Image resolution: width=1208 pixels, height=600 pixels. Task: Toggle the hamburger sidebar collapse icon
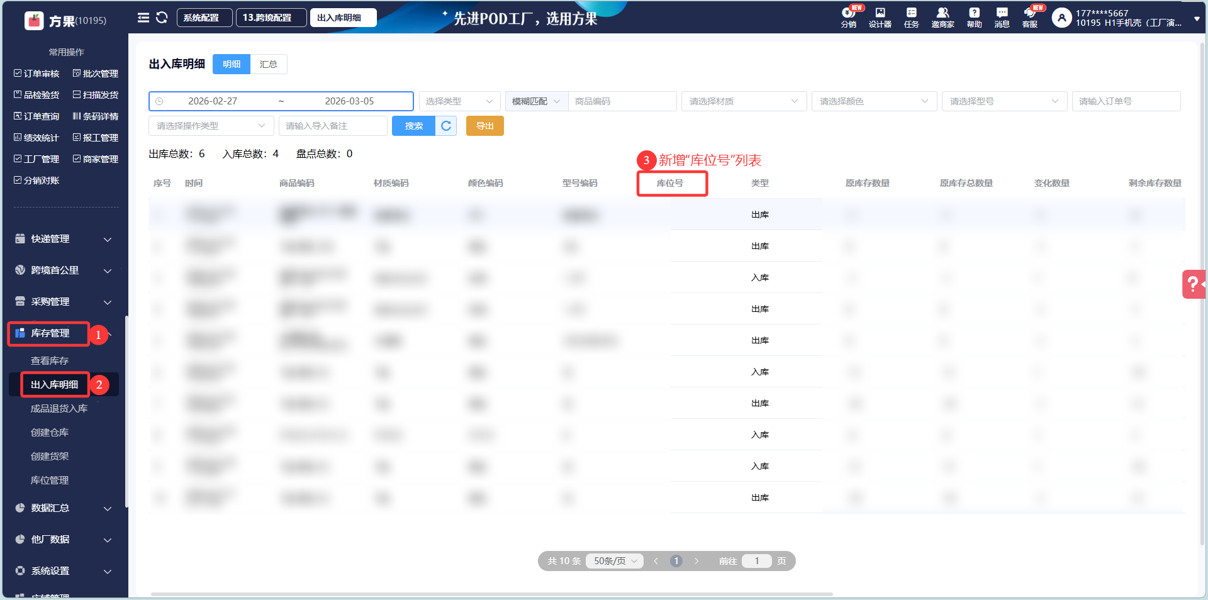143,18
